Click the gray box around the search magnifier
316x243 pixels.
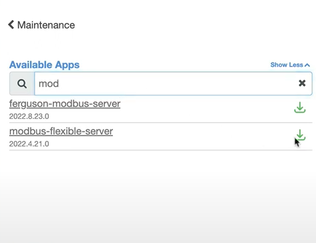pos(22,83)
